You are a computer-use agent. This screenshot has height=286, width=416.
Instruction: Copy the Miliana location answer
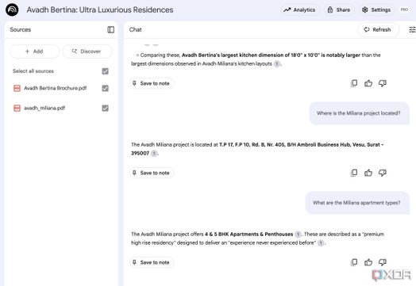(354, 173)
